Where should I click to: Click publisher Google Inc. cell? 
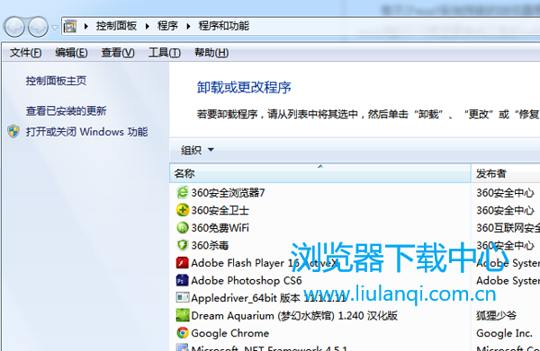point(504,333)
